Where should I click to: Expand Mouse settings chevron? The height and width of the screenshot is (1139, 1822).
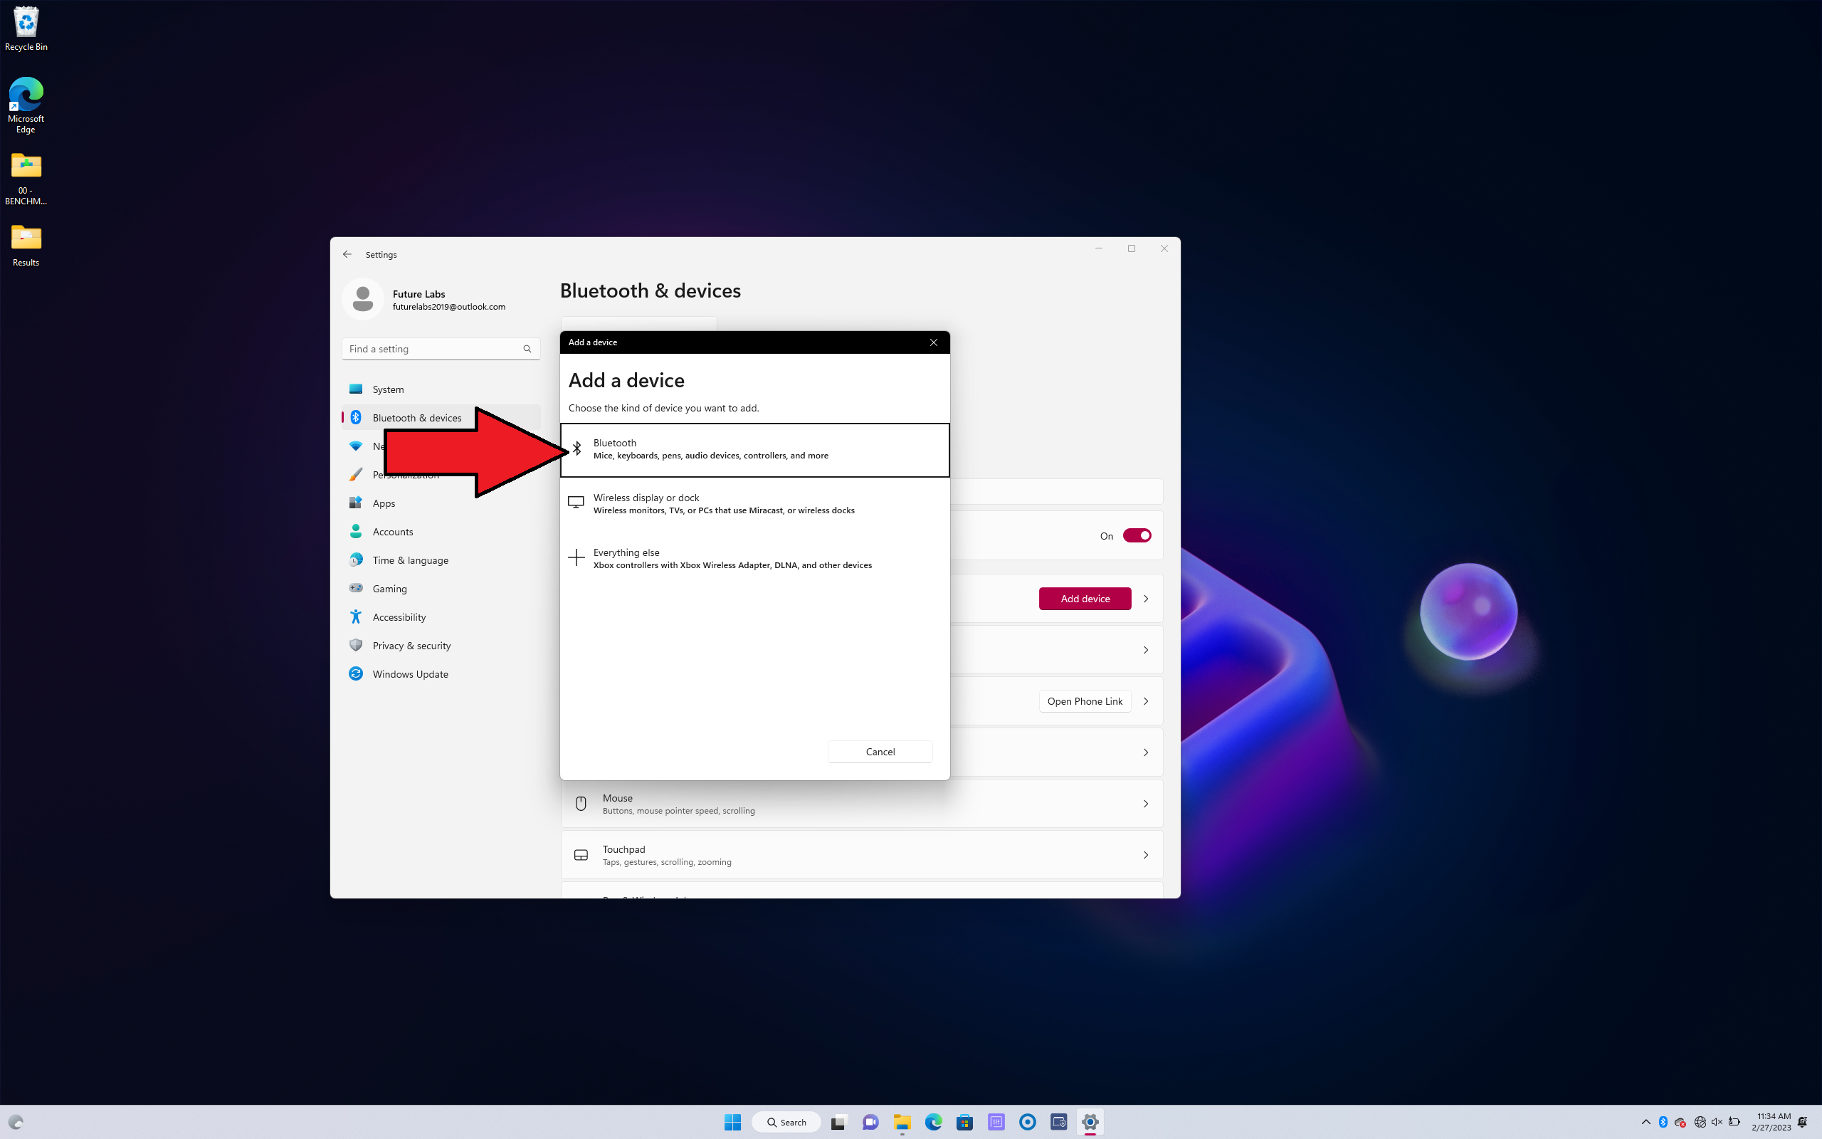pos(1145,803)
